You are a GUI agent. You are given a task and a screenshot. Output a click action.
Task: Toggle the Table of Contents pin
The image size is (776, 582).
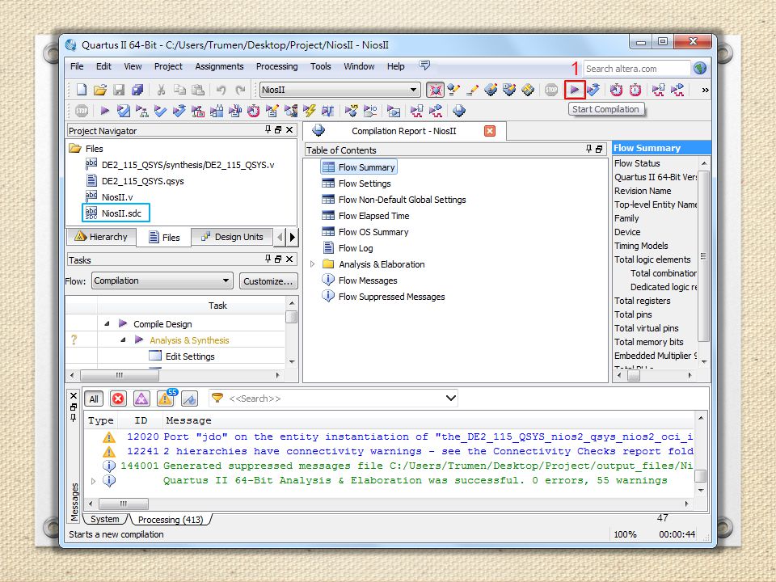click(x=588, y=149)
